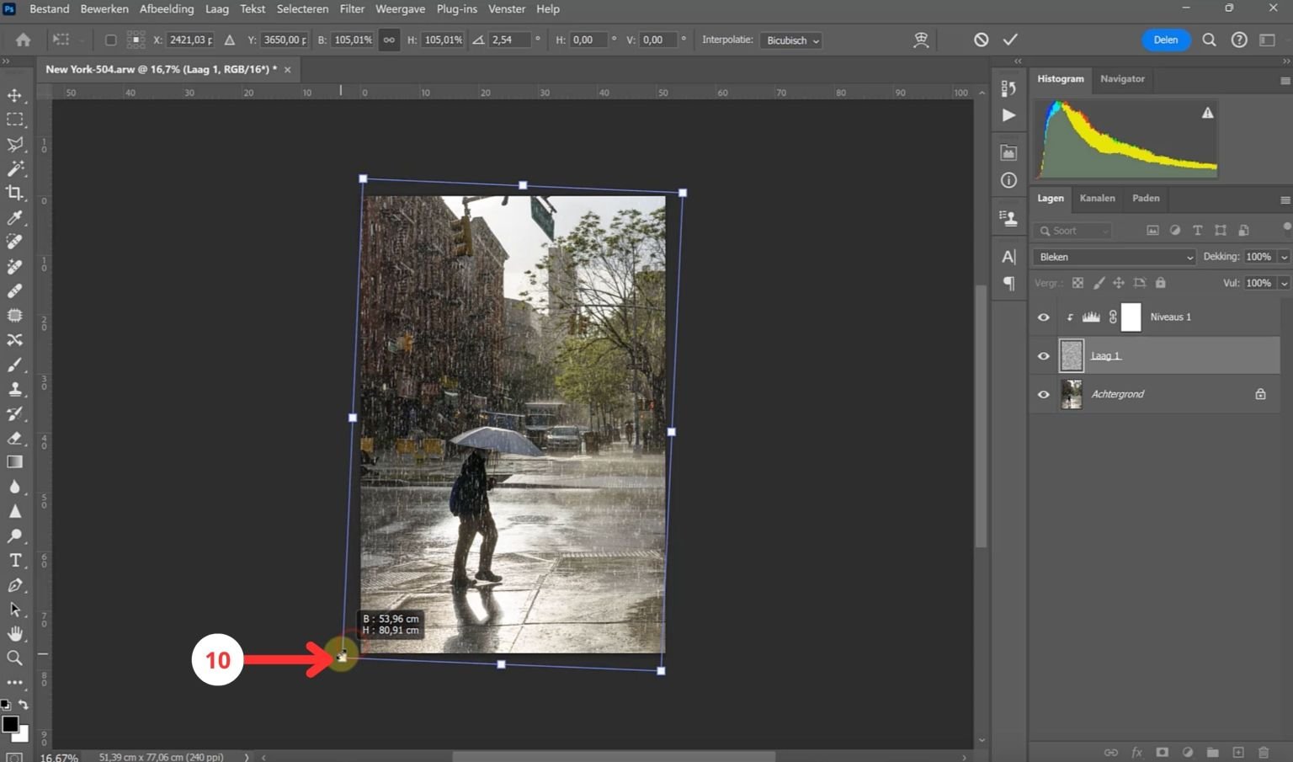Image resolution: width=1293 pixels, height=762 pixels.
Task: Commit the transform with the checkmark
Action: point(1009,39)
